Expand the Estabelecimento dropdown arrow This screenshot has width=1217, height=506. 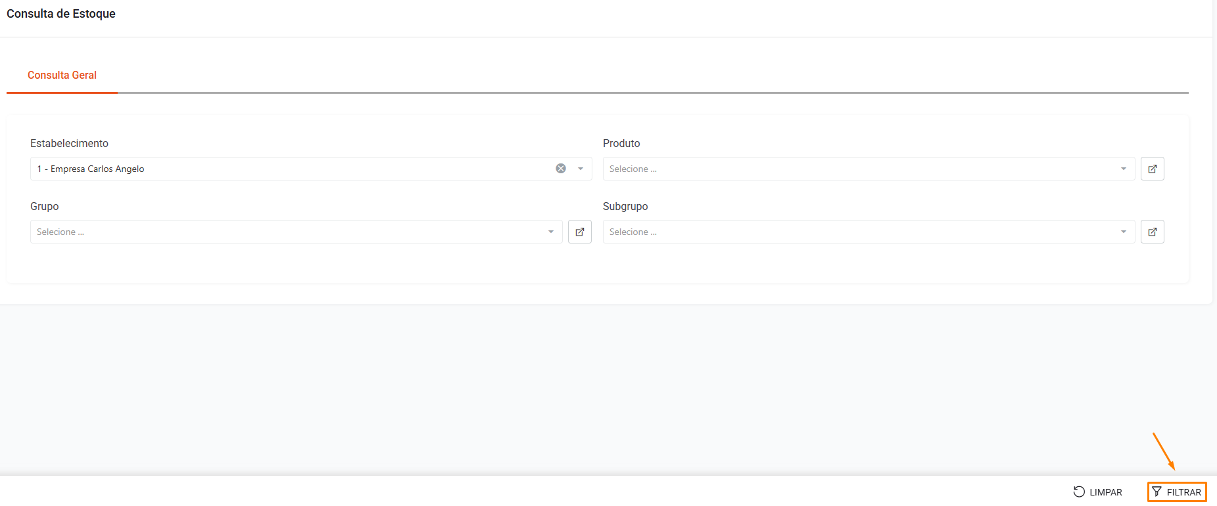coord(581,169)
